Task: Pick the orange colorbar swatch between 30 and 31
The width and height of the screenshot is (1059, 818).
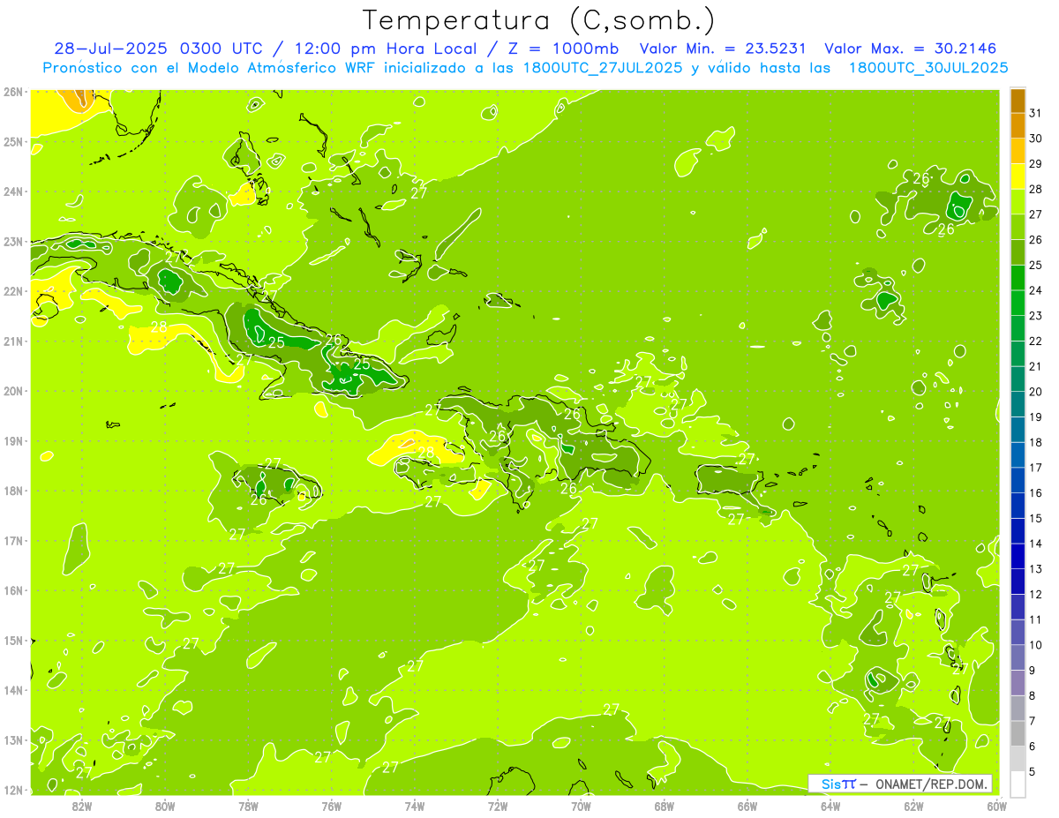Action: 1018,125
